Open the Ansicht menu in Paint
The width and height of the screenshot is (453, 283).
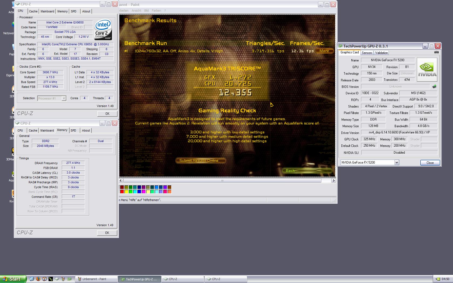136,11
